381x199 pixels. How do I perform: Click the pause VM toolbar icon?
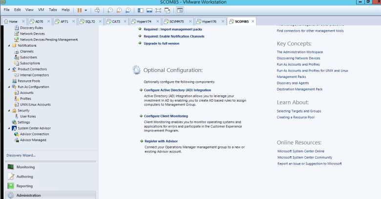[x=80, y=10]
